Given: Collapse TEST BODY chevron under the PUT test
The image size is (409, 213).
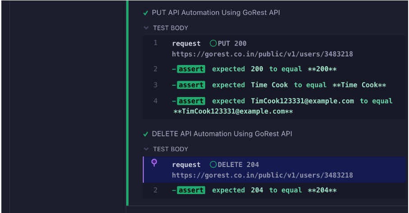Looking at the screenshot, I should tap(146, 28).
